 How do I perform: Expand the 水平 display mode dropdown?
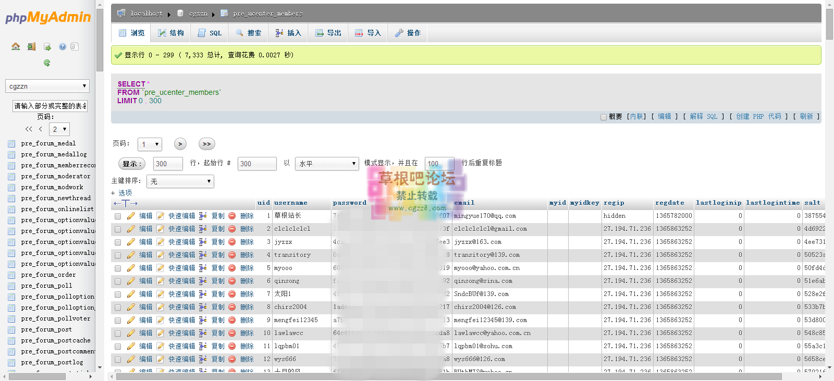327,164
